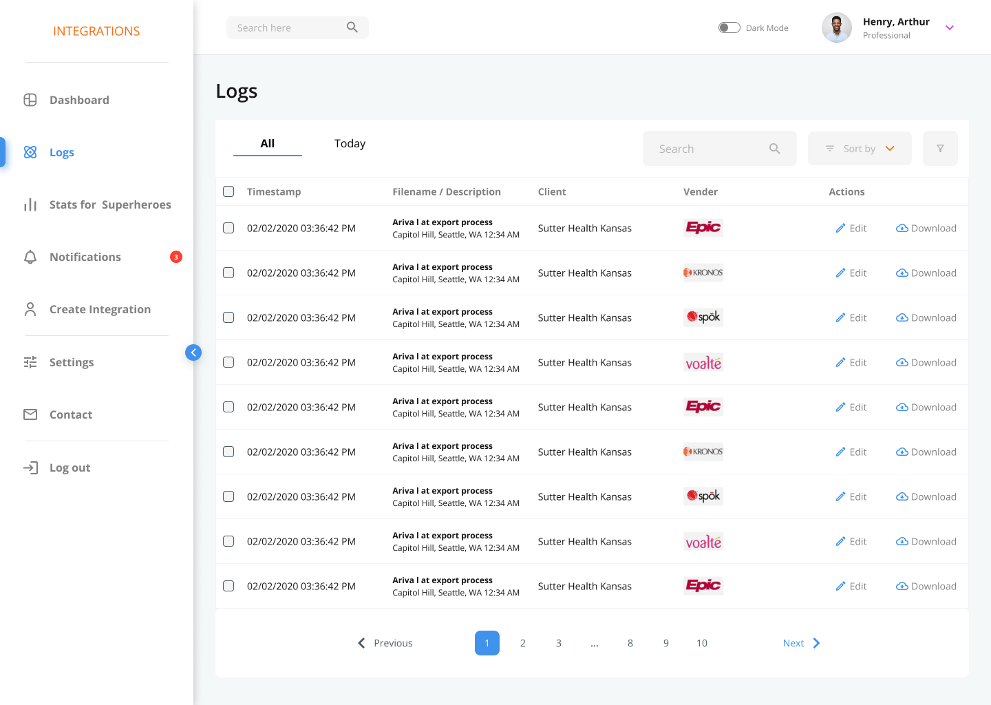Click the Log out arrow icon

[x=30, y=467]
